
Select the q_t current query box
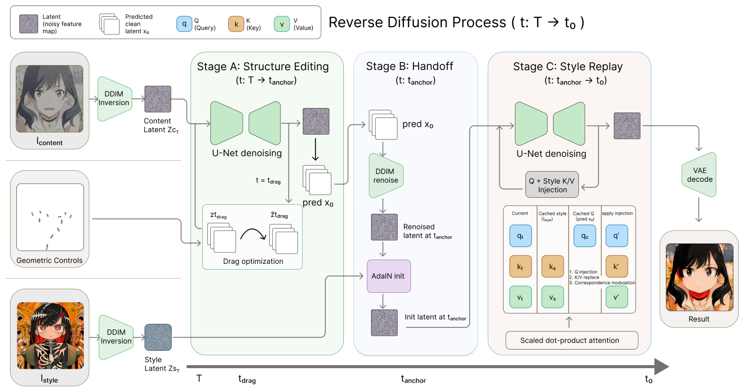click(520, 236)
